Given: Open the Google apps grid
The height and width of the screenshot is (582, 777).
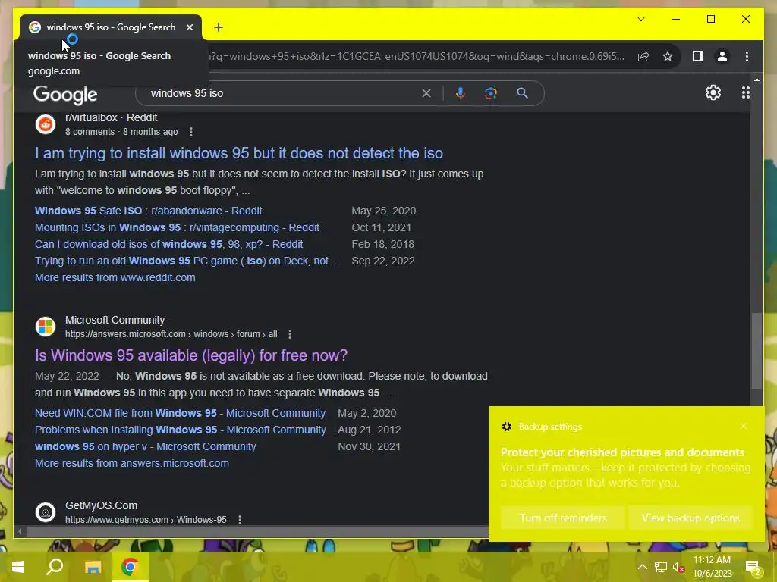Looking at the screenshot, I should pos(746,92).
